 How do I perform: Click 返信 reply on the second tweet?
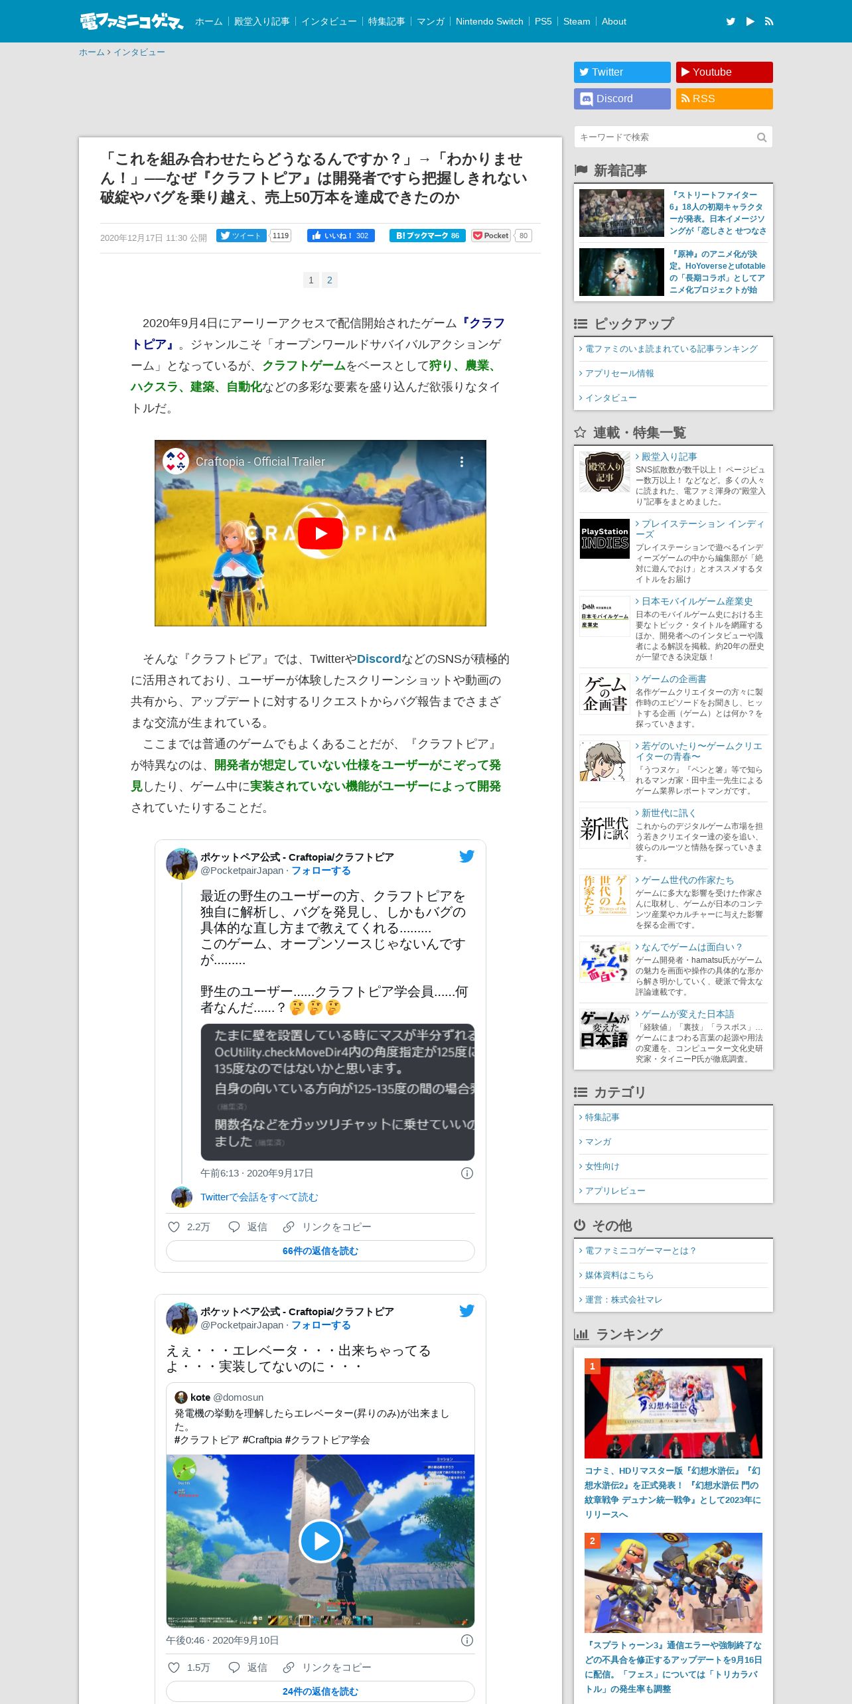pyautogui.click(x=248, y=1668)
